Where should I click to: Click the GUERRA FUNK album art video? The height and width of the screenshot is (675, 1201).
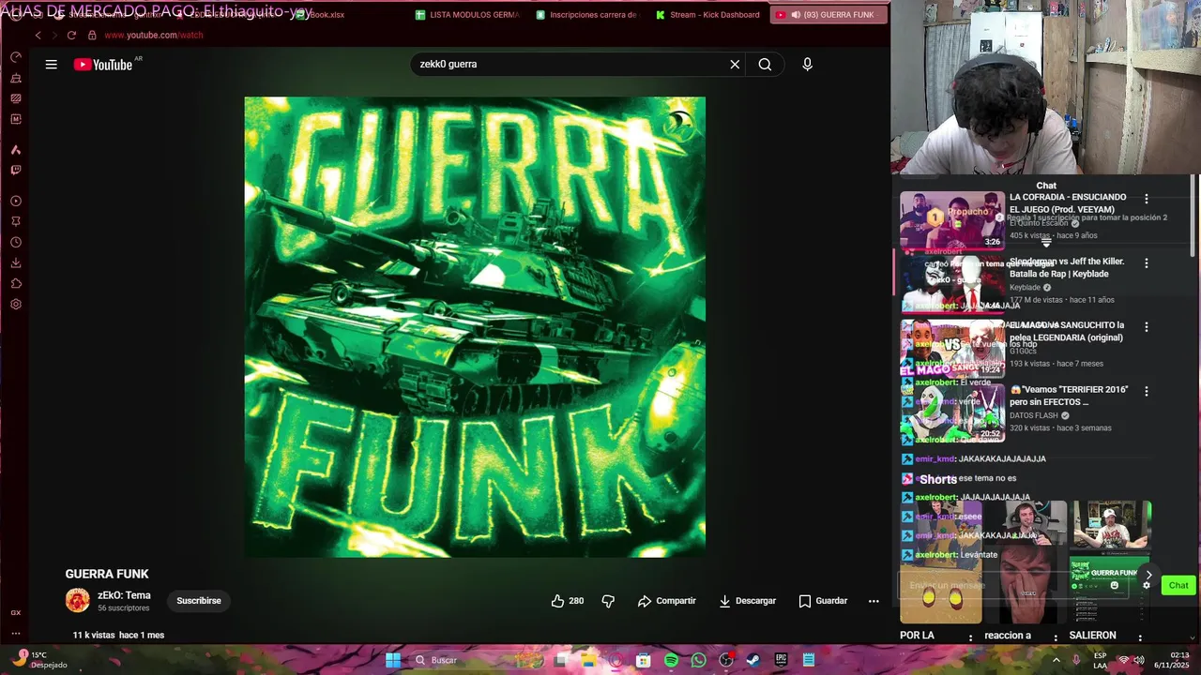[475, 327]
